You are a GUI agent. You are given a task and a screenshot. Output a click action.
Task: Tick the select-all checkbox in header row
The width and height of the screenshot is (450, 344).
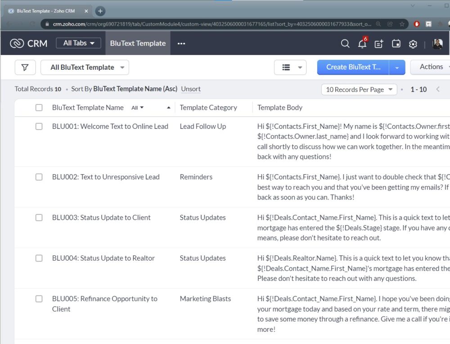pyautogui.click(x=39, y=108)
